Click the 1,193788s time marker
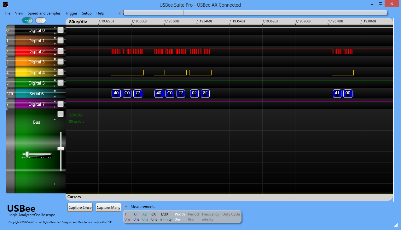 coord(335,21)
